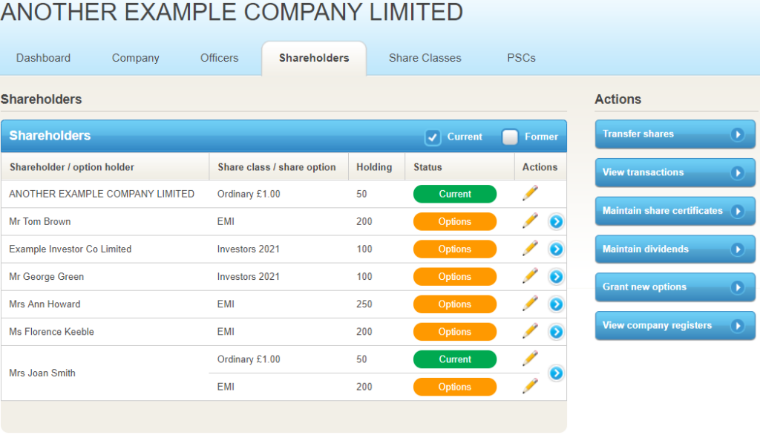Image resolution: width=760 pixels, height=438 pixels.
Task: Uncheck the Current shareholders checkbox
Action: [x=433, y=137]
